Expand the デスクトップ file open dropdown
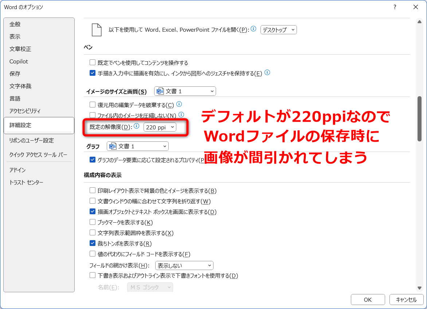This screenshot has height=309, width=427. [x=279, y=30]
